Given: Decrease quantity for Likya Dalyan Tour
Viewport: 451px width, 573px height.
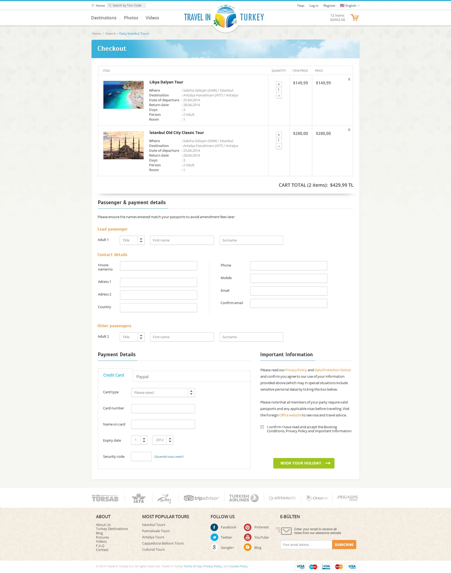Looking at the screenshot, I should pos(279,96).
